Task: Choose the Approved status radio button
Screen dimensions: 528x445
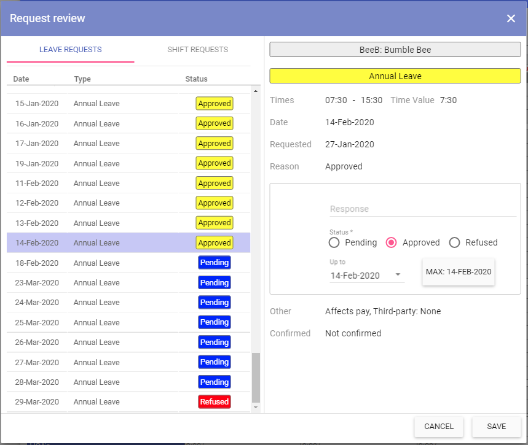Action: 391,242
